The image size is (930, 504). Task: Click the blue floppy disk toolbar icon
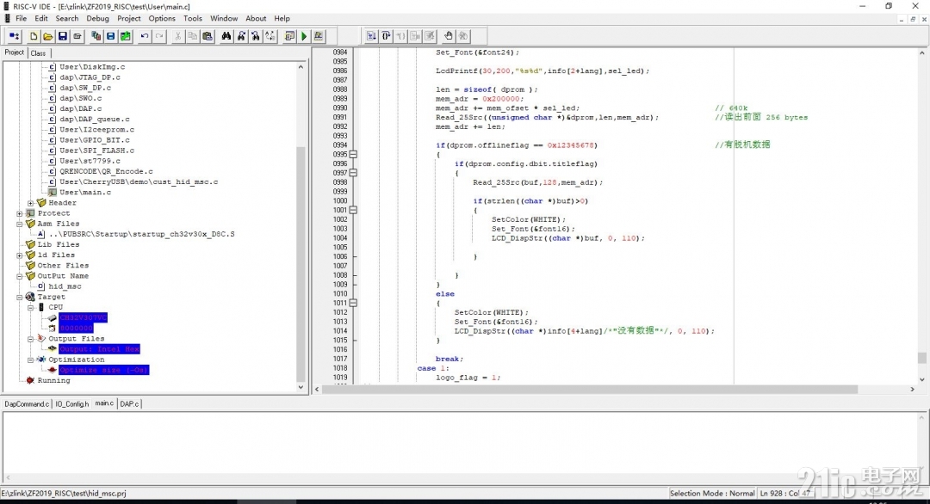click(110, 36)
